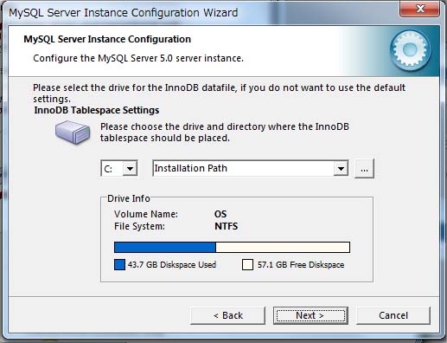Click the 'Drive Info' group label
The height and width of the screenshot is (343, 447).
click(x=129, y=198)
